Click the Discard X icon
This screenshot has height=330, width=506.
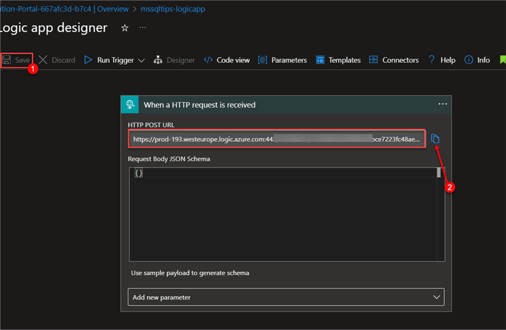[43, 60]
